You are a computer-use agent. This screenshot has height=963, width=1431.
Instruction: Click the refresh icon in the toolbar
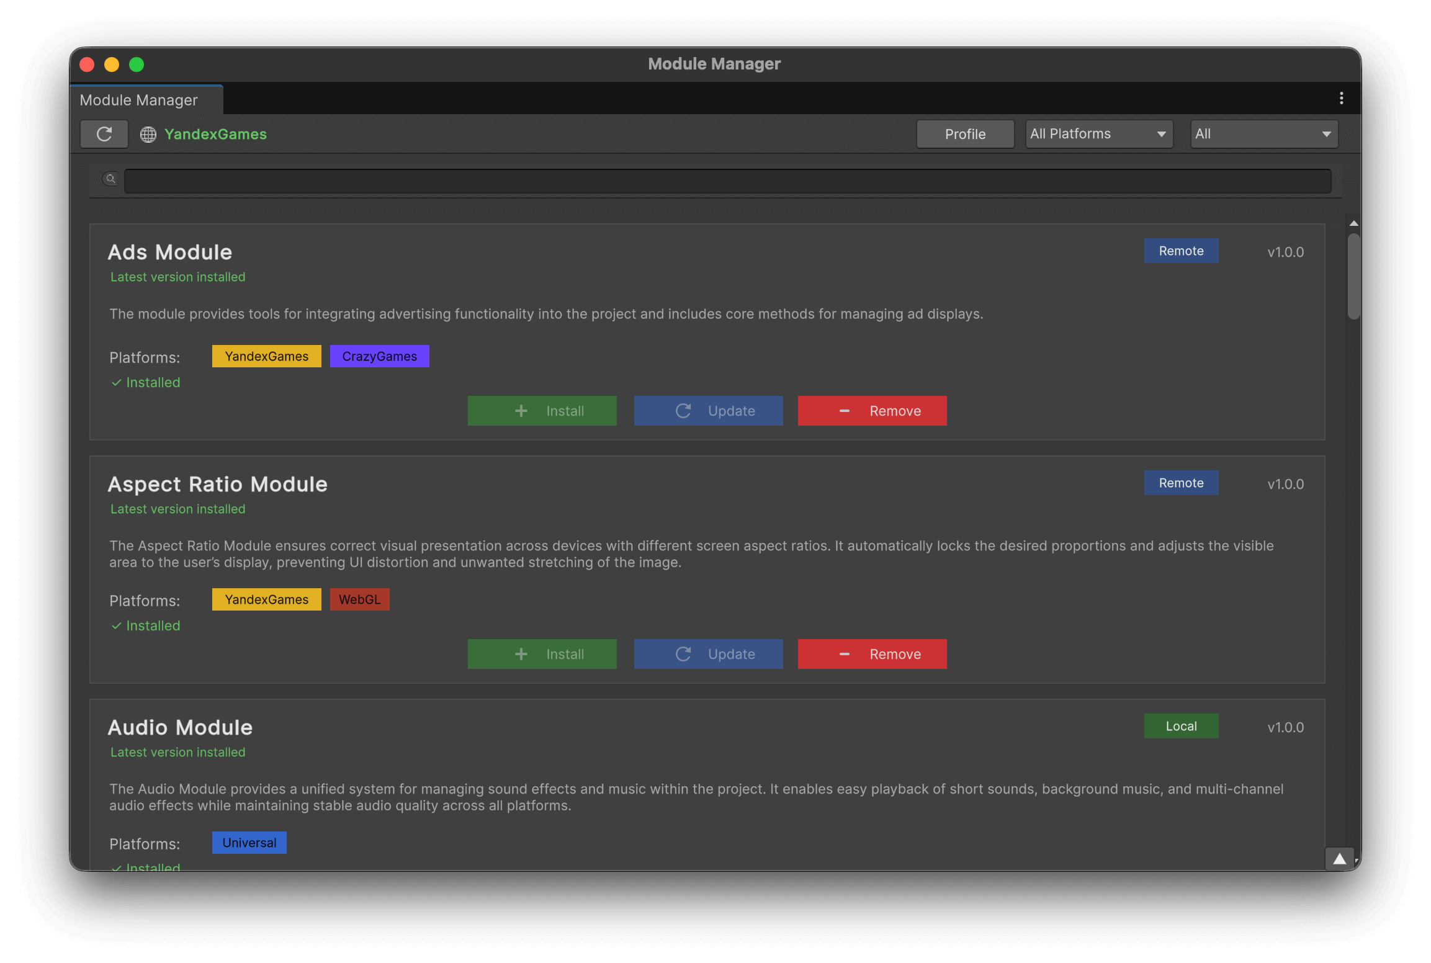click(104, 134)
